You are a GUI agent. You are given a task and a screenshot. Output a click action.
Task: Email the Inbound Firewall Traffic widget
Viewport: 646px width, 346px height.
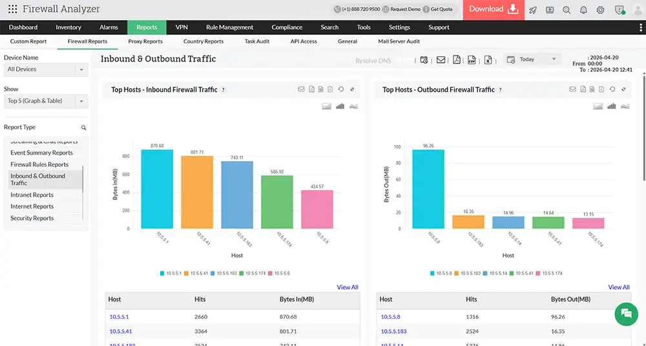coord(301,89)
